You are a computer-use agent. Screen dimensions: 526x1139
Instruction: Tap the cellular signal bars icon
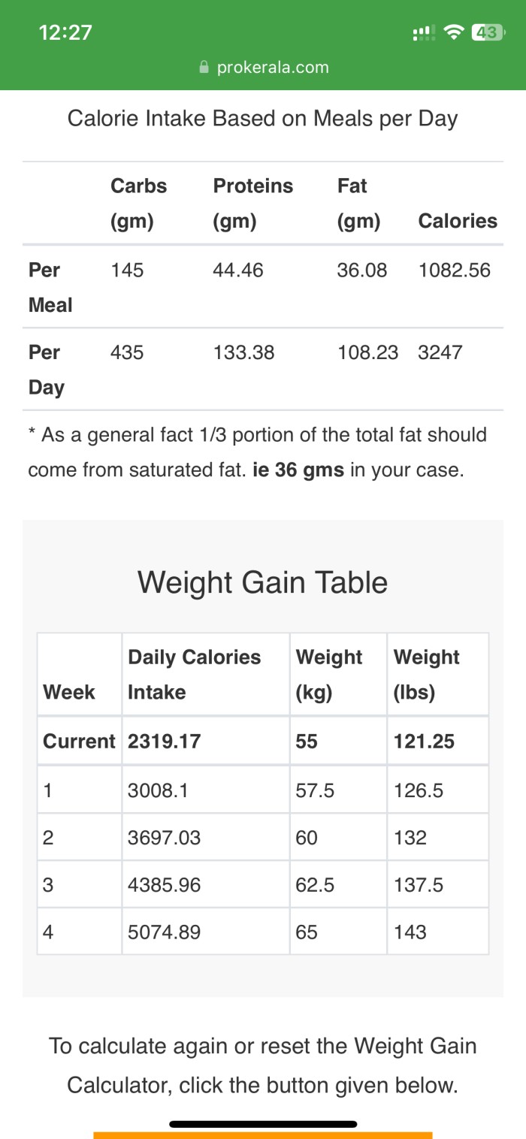pyautogui.click(x=424, y=33)
